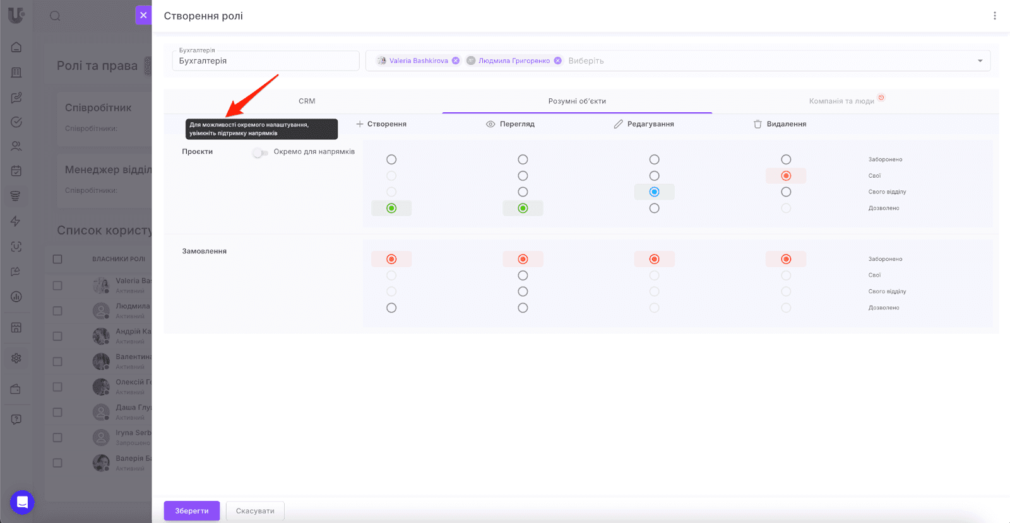Open the check-circle tasks icon in sidebar
The height and width of the screenshot is (523, 1010).
(x=16, y=122)
